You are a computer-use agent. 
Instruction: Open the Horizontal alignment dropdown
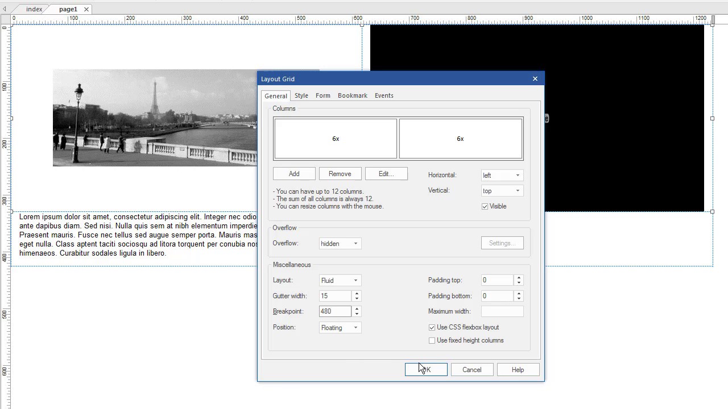point(502,175)
